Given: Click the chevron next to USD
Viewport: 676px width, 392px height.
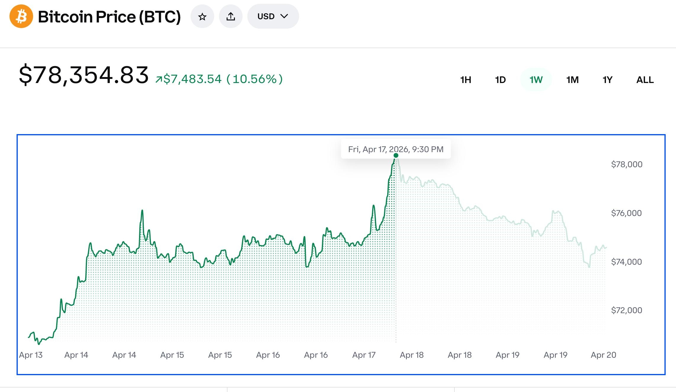Looking at the screenshot, I should 284,17.
